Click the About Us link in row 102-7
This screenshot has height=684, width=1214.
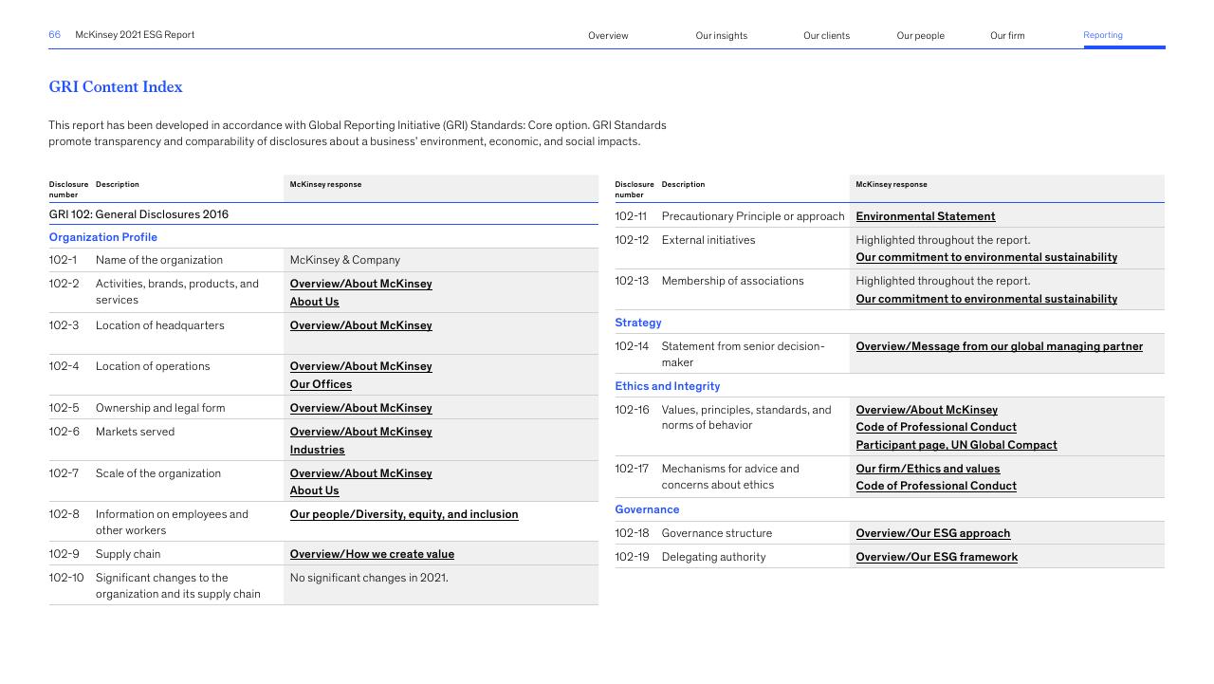coord(314,490)
